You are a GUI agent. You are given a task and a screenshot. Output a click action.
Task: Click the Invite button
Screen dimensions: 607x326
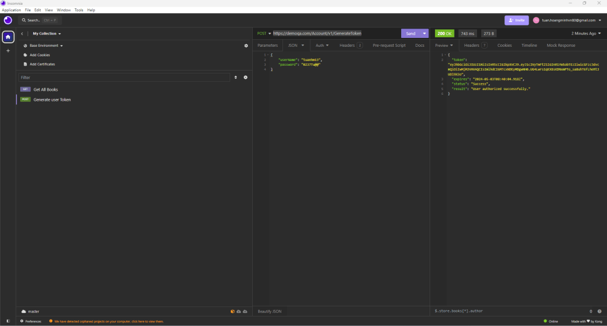(x=516, y=20)
